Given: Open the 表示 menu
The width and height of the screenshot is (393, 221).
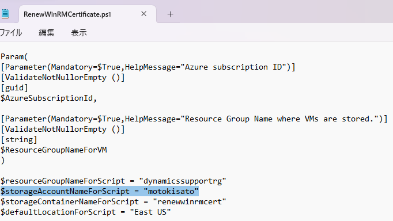Looking at the screenshot, I should pos(79,33).
